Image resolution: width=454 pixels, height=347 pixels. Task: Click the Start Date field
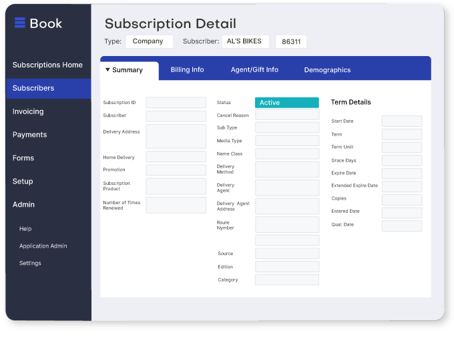(401, 121)
